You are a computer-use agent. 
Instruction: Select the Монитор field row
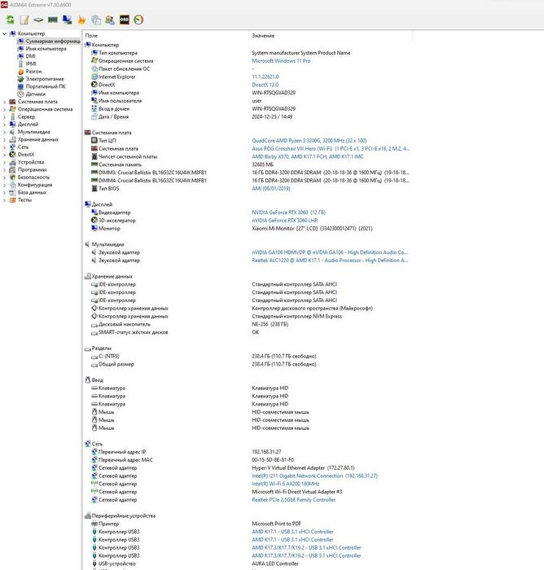(109, 229)
